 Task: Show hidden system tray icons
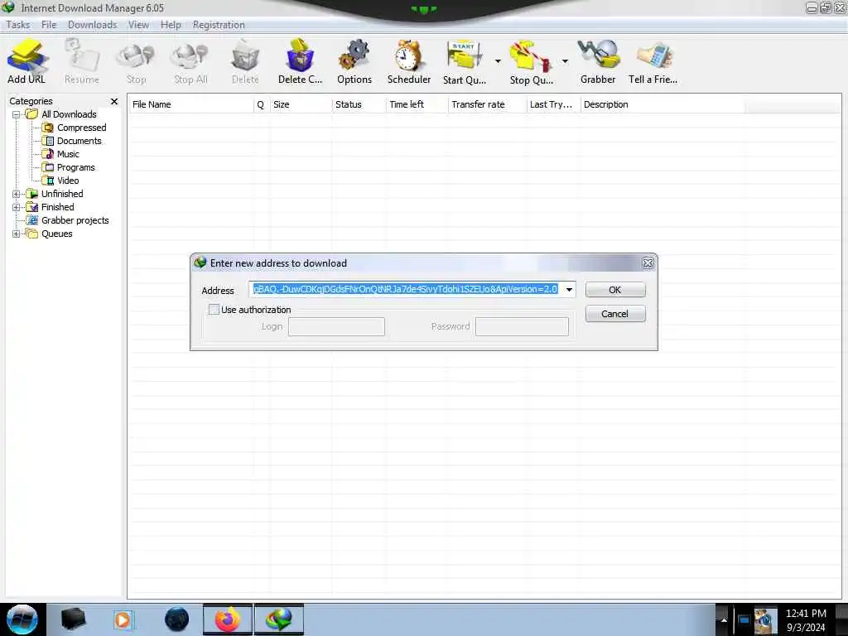point(724,619)
